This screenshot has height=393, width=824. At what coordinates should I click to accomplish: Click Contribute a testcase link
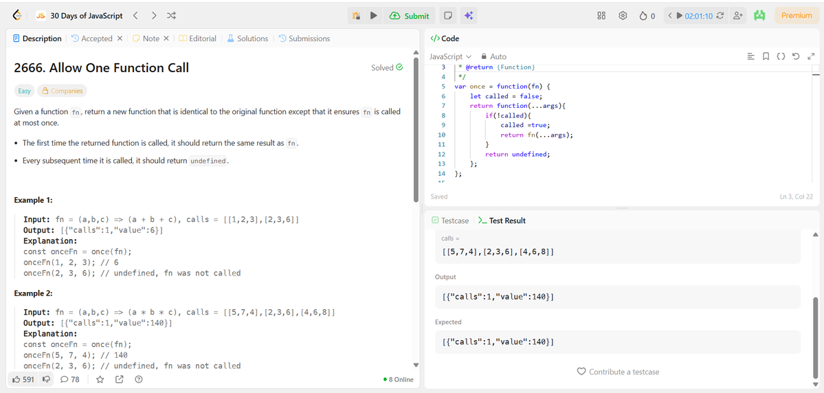(618, 372)
